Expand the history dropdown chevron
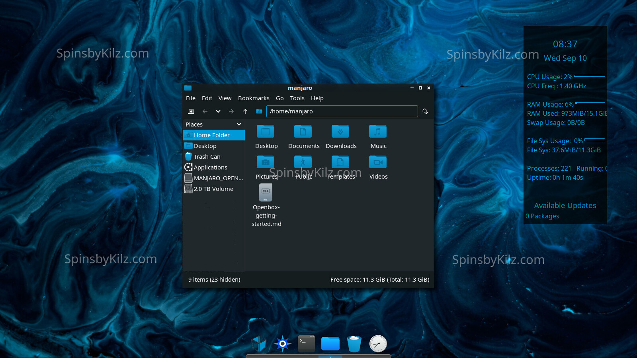637x358 pixels. coord(218,111)
